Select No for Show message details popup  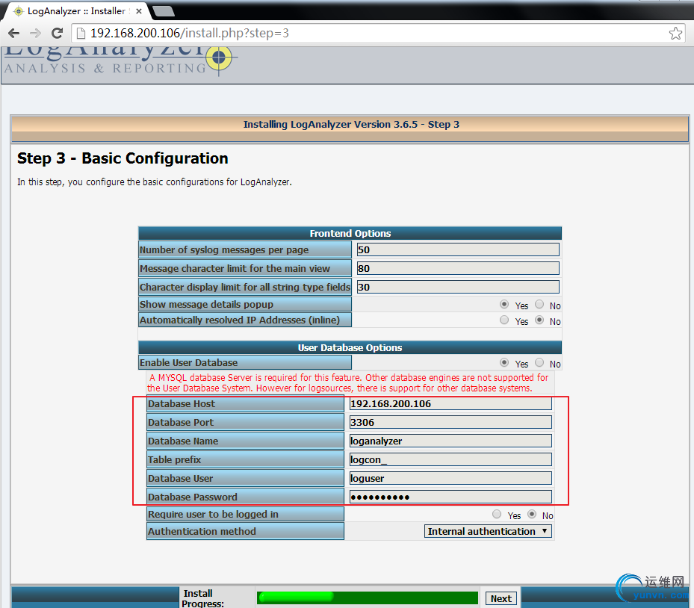coord(539,304)
